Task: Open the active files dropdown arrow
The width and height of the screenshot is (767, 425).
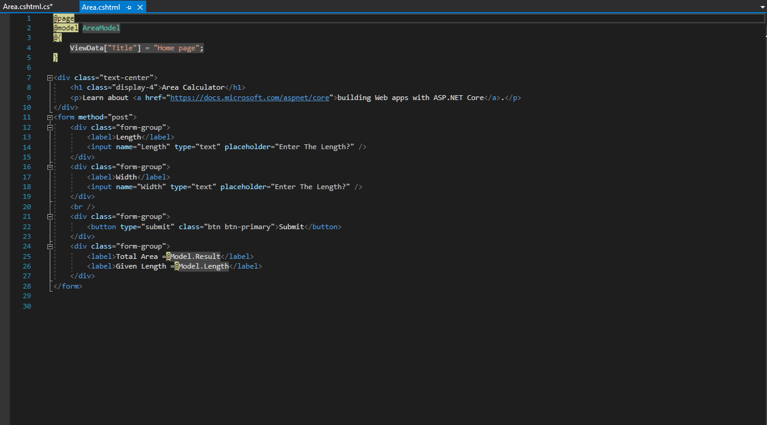Action: pos(762,7)
